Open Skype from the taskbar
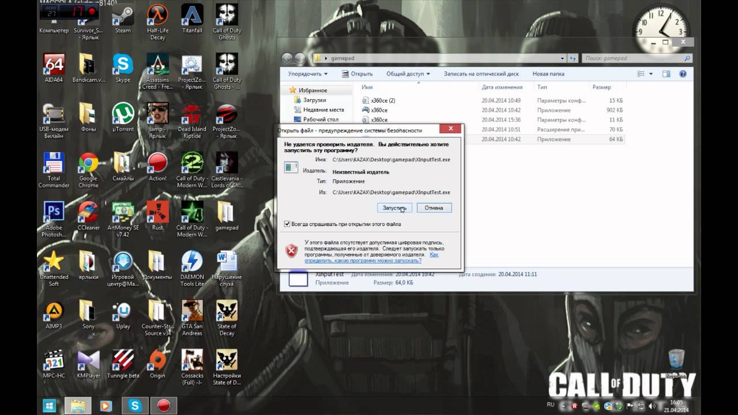This screenshot has height=415, width=738. pos(135,406)
